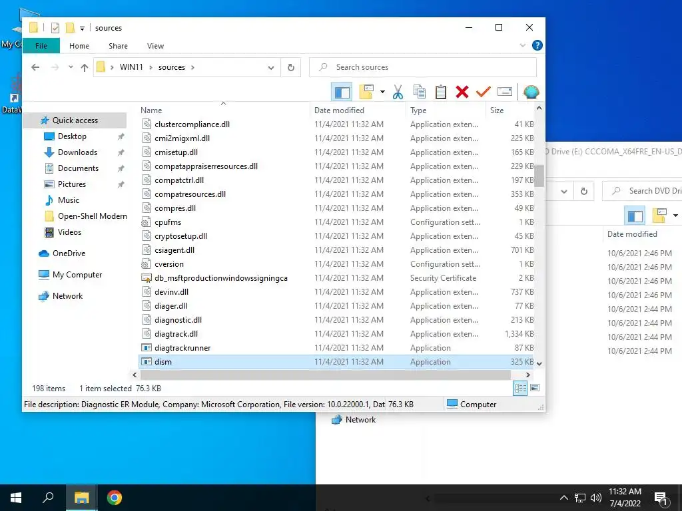Click the Help question mark icon

click(537, 45)
